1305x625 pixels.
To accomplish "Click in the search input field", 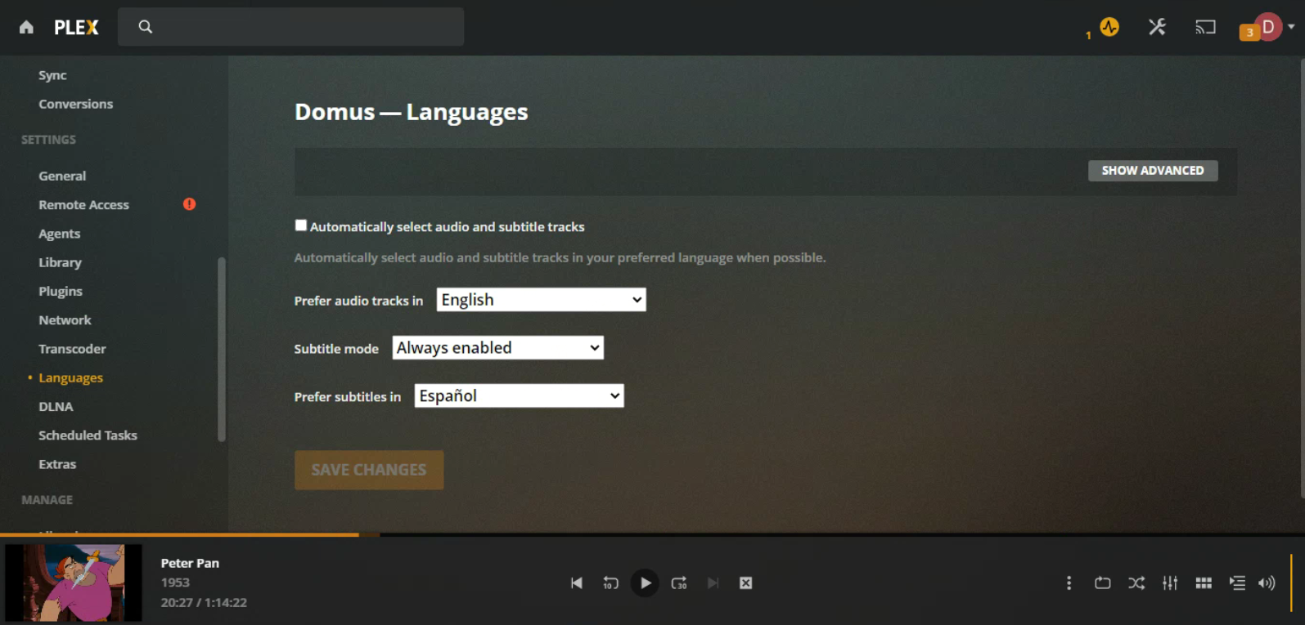I will click(290, 27).
